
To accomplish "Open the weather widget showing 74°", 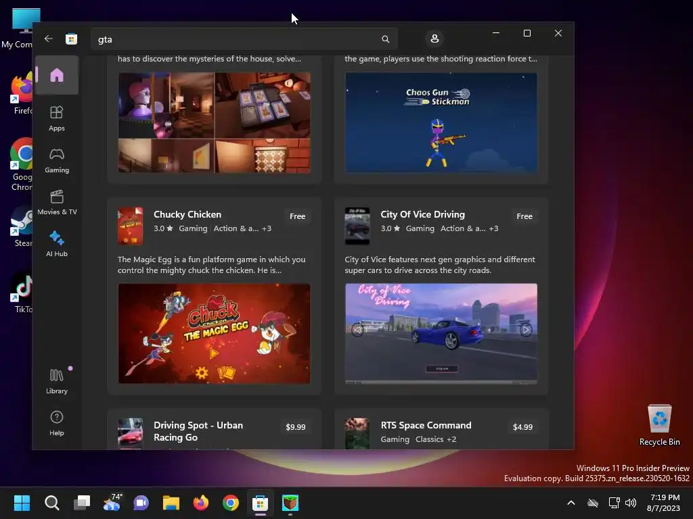I will pos(112,503).
